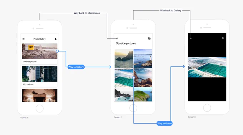Click the full-size pool photo on Screen 3

[207, 67]
